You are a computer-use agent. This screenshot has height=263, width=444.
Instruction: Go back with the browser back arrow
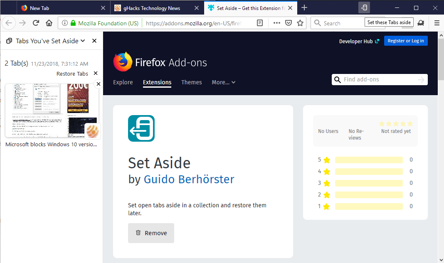tap(9, 23)
